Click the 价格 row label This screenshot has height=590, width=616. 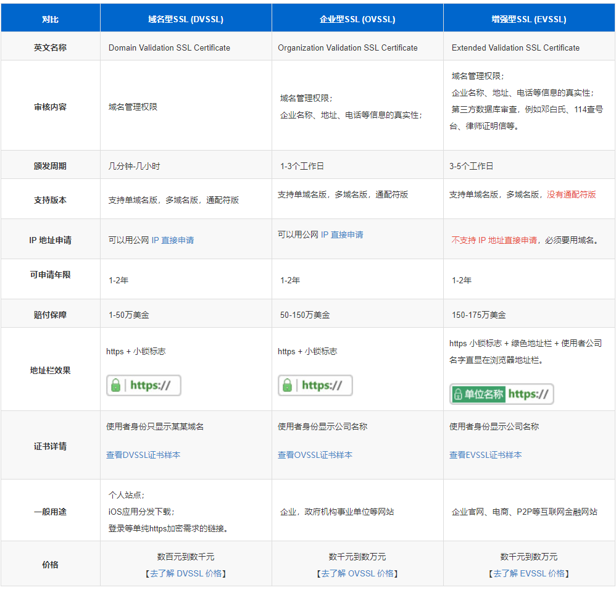coord(50,565)
